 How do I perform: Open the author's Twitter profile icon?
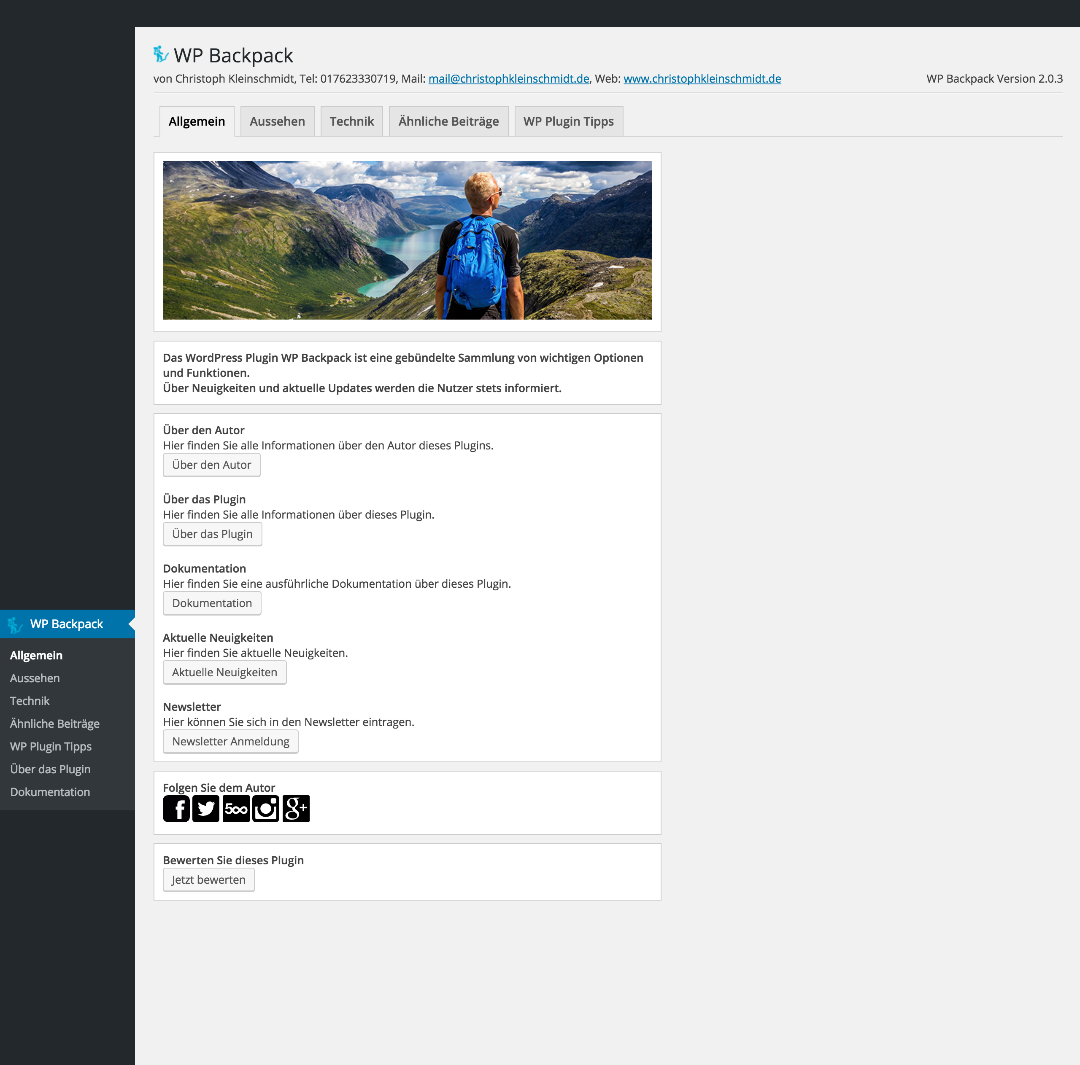[x=206, y=809]
